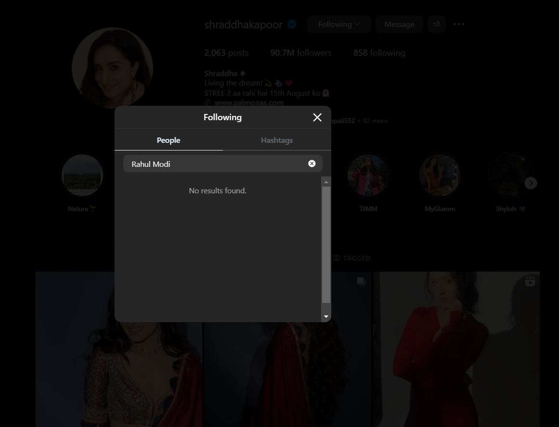Close the Following dialog
This screenshot has height=427, width=559.
(x=317, y=117)
